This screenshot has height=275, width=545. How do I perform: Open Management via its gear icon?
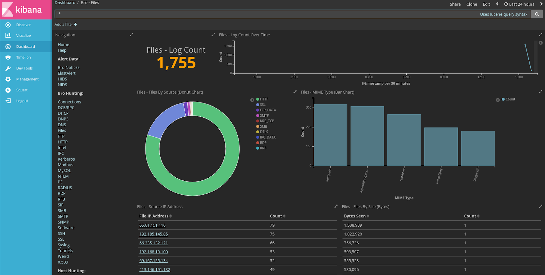pos(8,79)
